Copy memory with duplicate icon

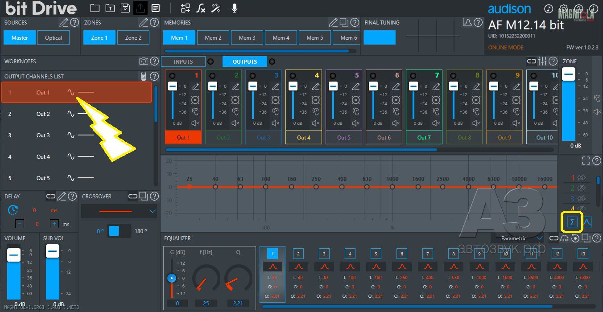coord(344,22)
